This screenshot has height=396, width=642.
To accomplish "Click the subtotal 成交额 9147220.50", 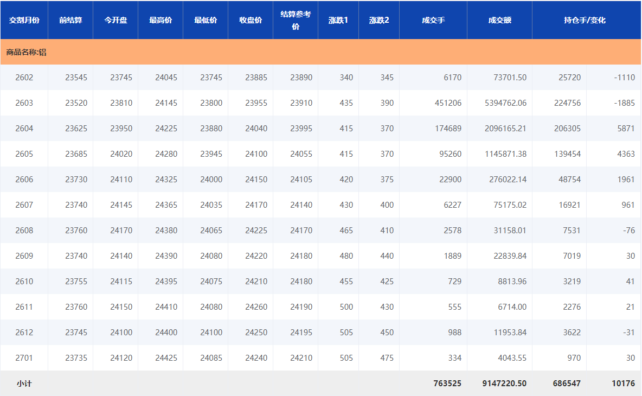I will tap(504, 384).
